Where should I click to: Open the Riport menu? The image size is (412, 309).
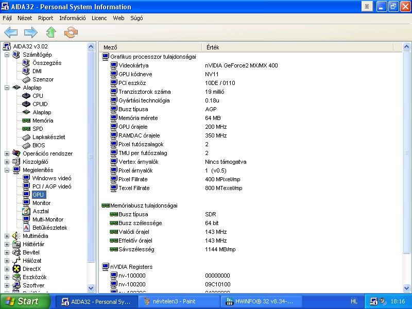pos(45,18)
